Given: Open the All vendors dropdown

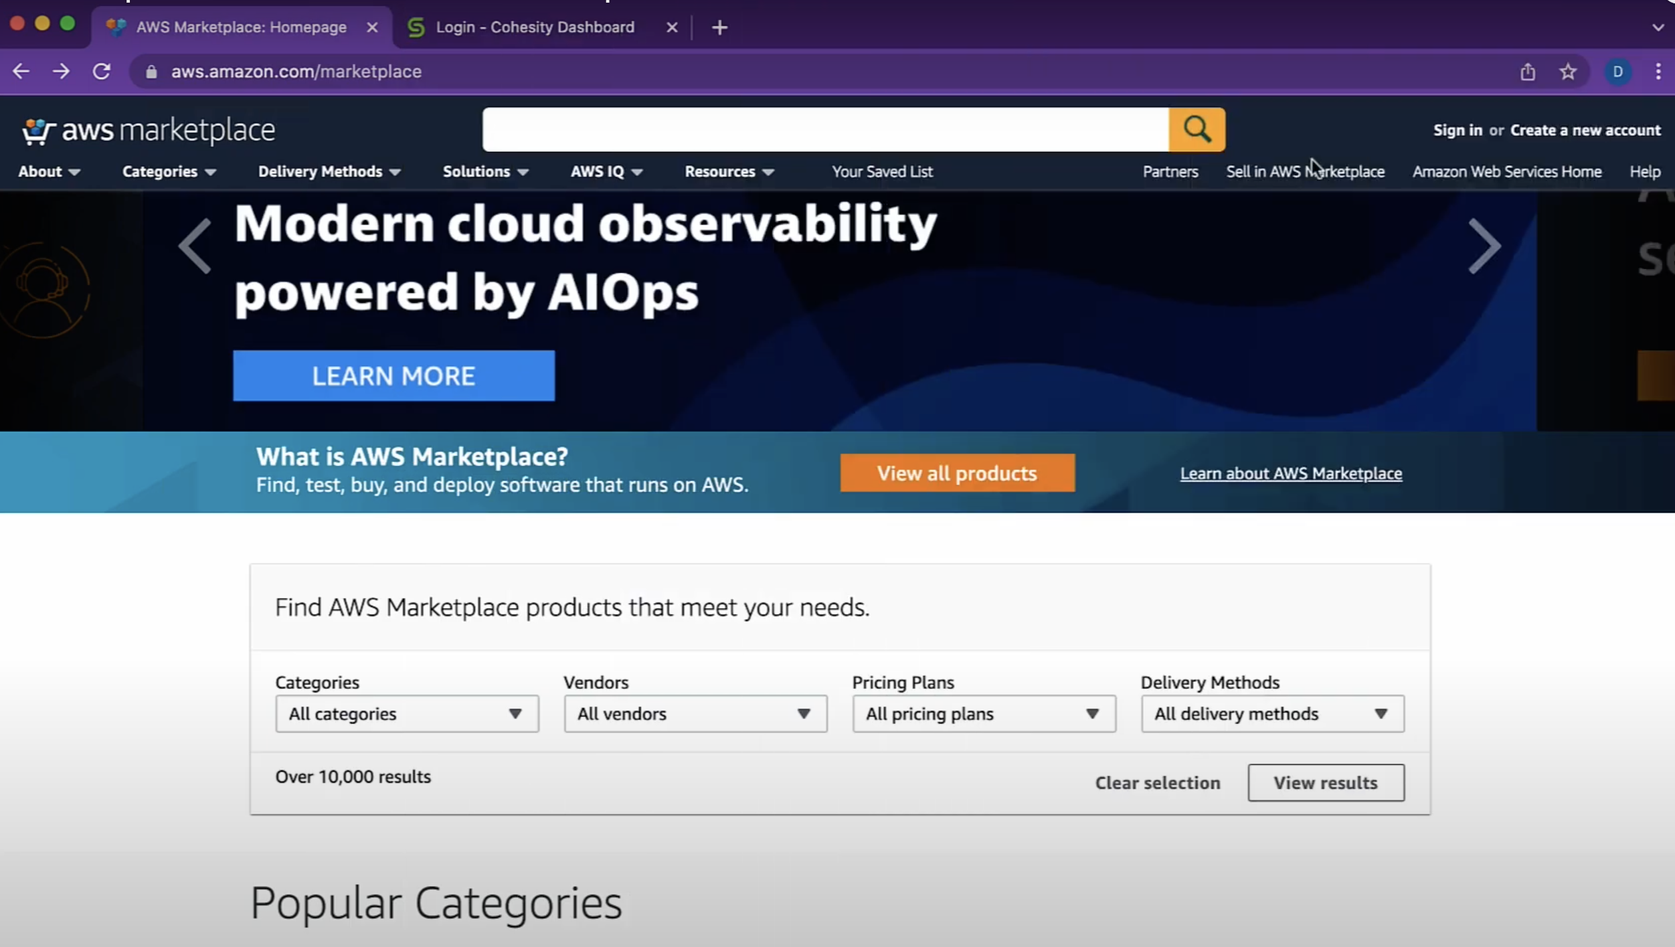Looking at the screenshot, I should pos(695,713).
